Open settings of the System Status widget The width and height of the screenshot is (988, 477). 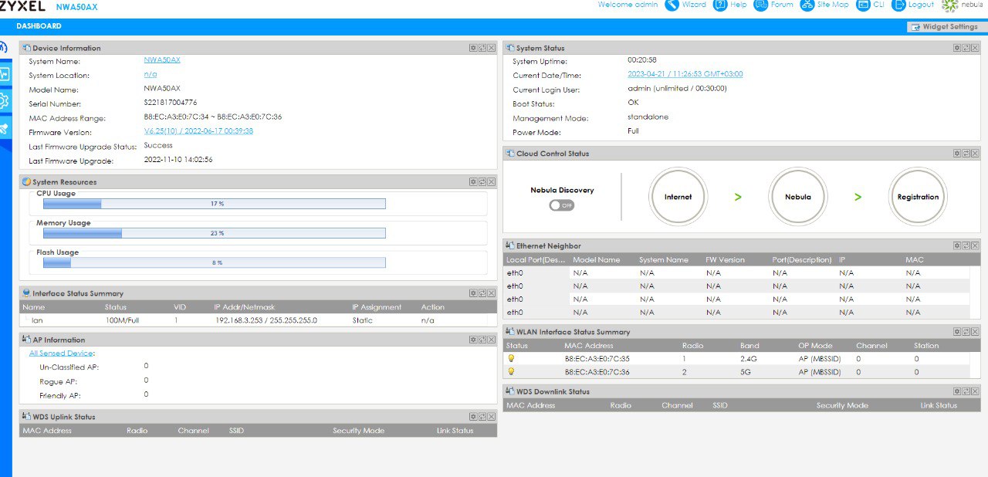pyautogui.click(x=956, y=48)
